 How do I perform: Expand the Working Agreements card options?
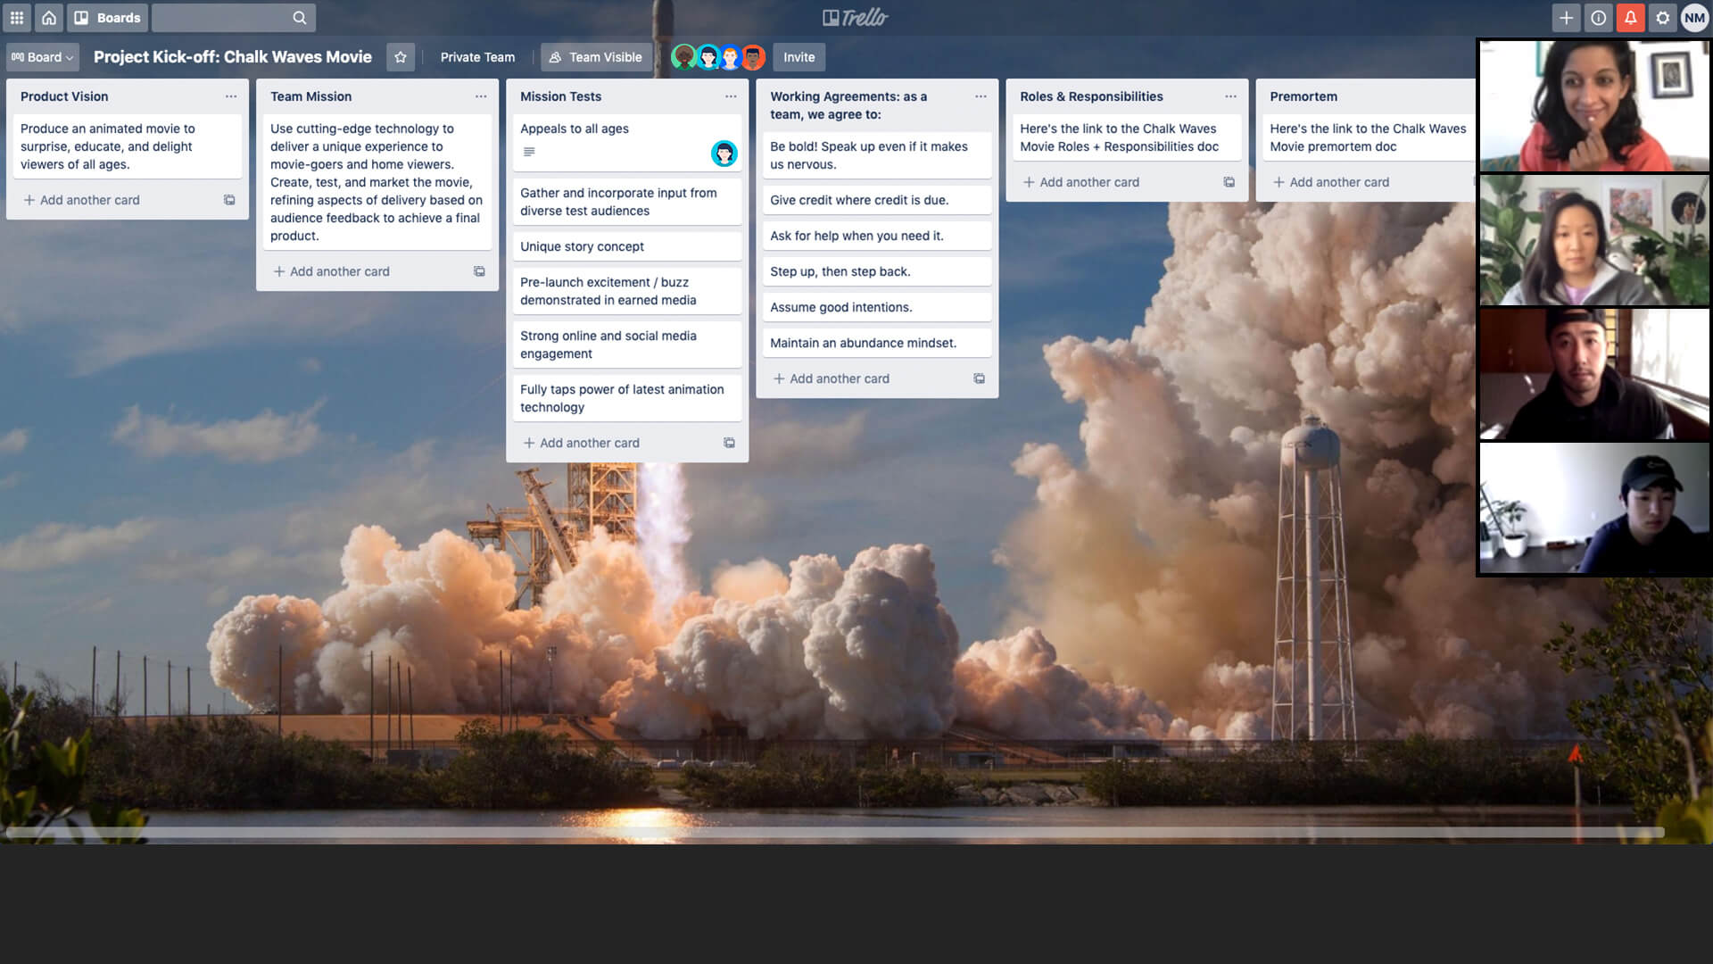tap(978, 96)
